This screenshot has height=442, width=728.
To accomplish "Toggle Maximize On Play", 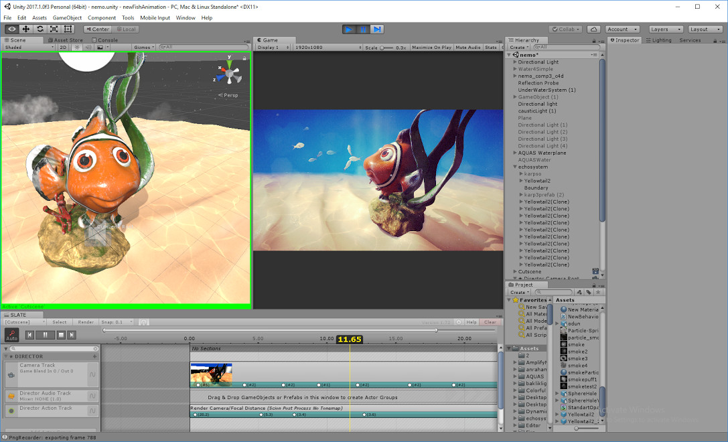I will tap(431, 48).
